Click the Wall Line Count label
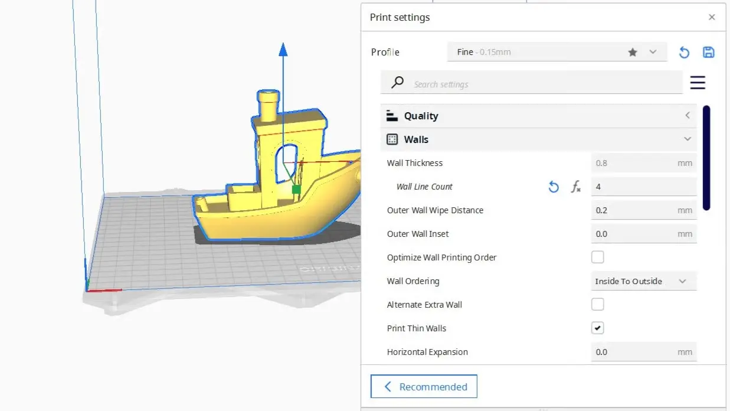 click(x=424, y=187)
